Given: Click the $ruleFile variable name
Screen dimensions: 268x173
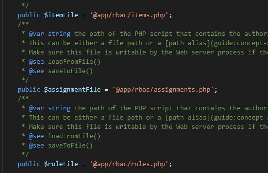Looking at the screenshot, I should pyautogui.click(x=61, y=164).
